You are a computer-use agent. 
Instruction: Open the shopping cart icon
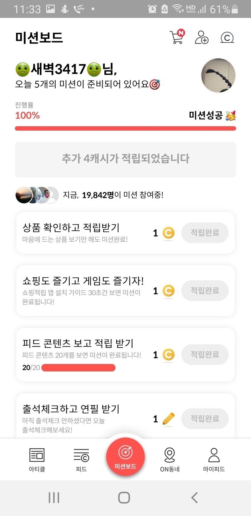[x=177, y=38]
